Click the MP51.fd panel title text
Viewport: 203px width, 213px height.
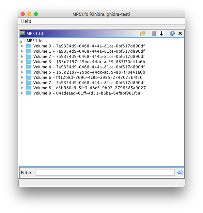click(x=35, y=33)
